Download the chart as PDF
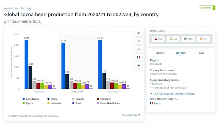 [158, 39]
